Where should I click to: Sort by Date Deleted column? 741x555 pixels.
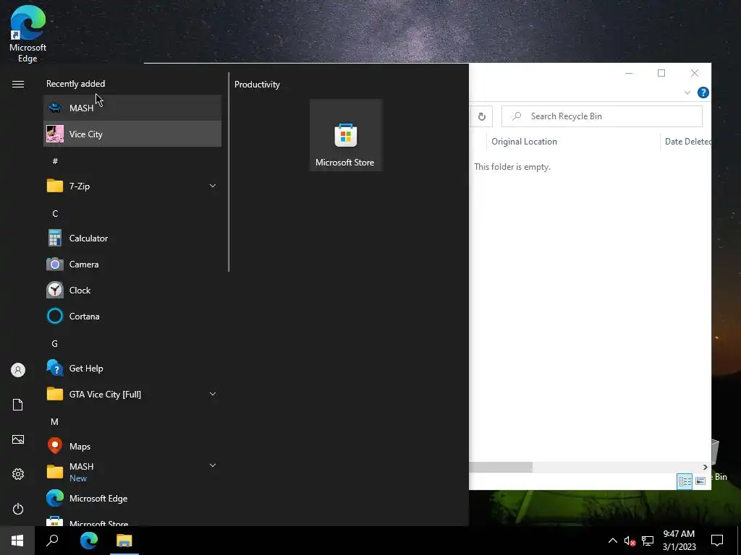tap(686, 142)
